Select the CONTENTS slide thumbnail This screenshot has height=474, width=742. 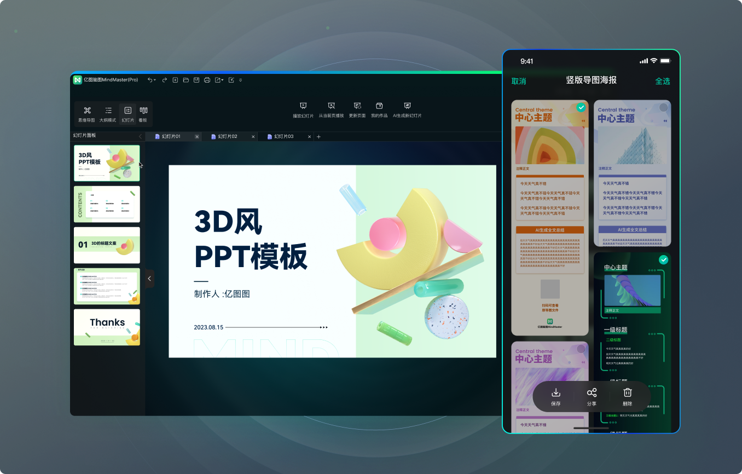107,204
